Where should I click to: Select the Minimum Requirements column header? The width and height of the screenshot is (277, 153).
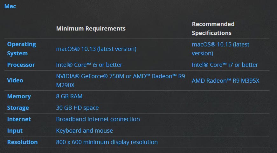tap(91, 29)
